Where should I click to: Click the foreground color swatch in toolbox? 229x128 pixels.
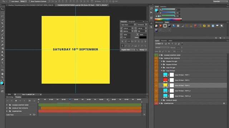[x=1, y=83]
